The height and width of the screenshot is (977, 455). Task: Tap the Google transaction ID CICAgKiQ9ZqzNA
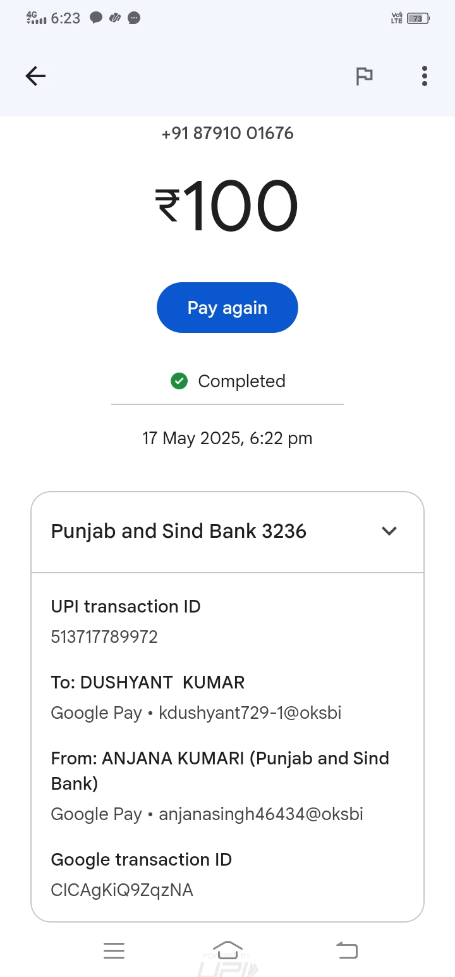point(122,890)
